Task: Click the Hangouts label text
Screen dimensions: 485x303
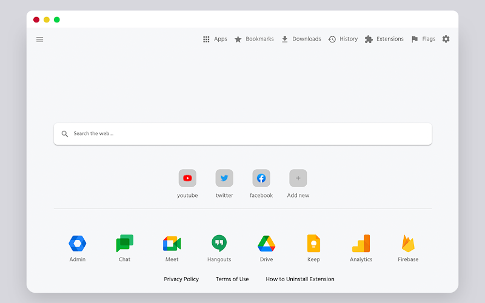Action: (x=219, y=259)
